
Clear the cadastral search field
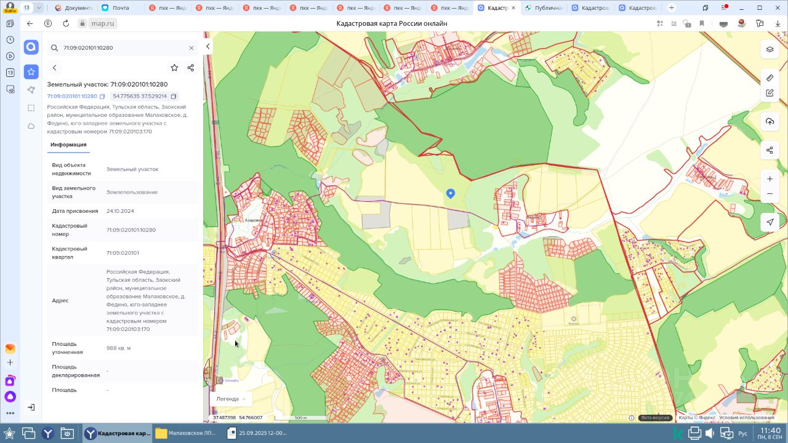pyautogui.click(x=191, y=48)
